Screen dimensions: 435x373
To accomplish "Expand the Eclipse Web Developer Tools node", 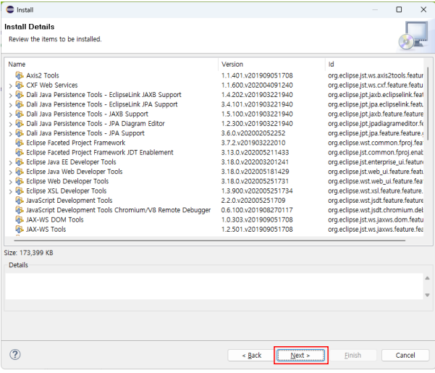I will tap(11, 182).
